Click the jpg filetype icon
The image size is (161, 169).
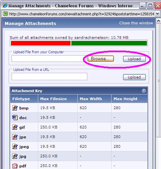pyautogui.click(x=15, y=156)
